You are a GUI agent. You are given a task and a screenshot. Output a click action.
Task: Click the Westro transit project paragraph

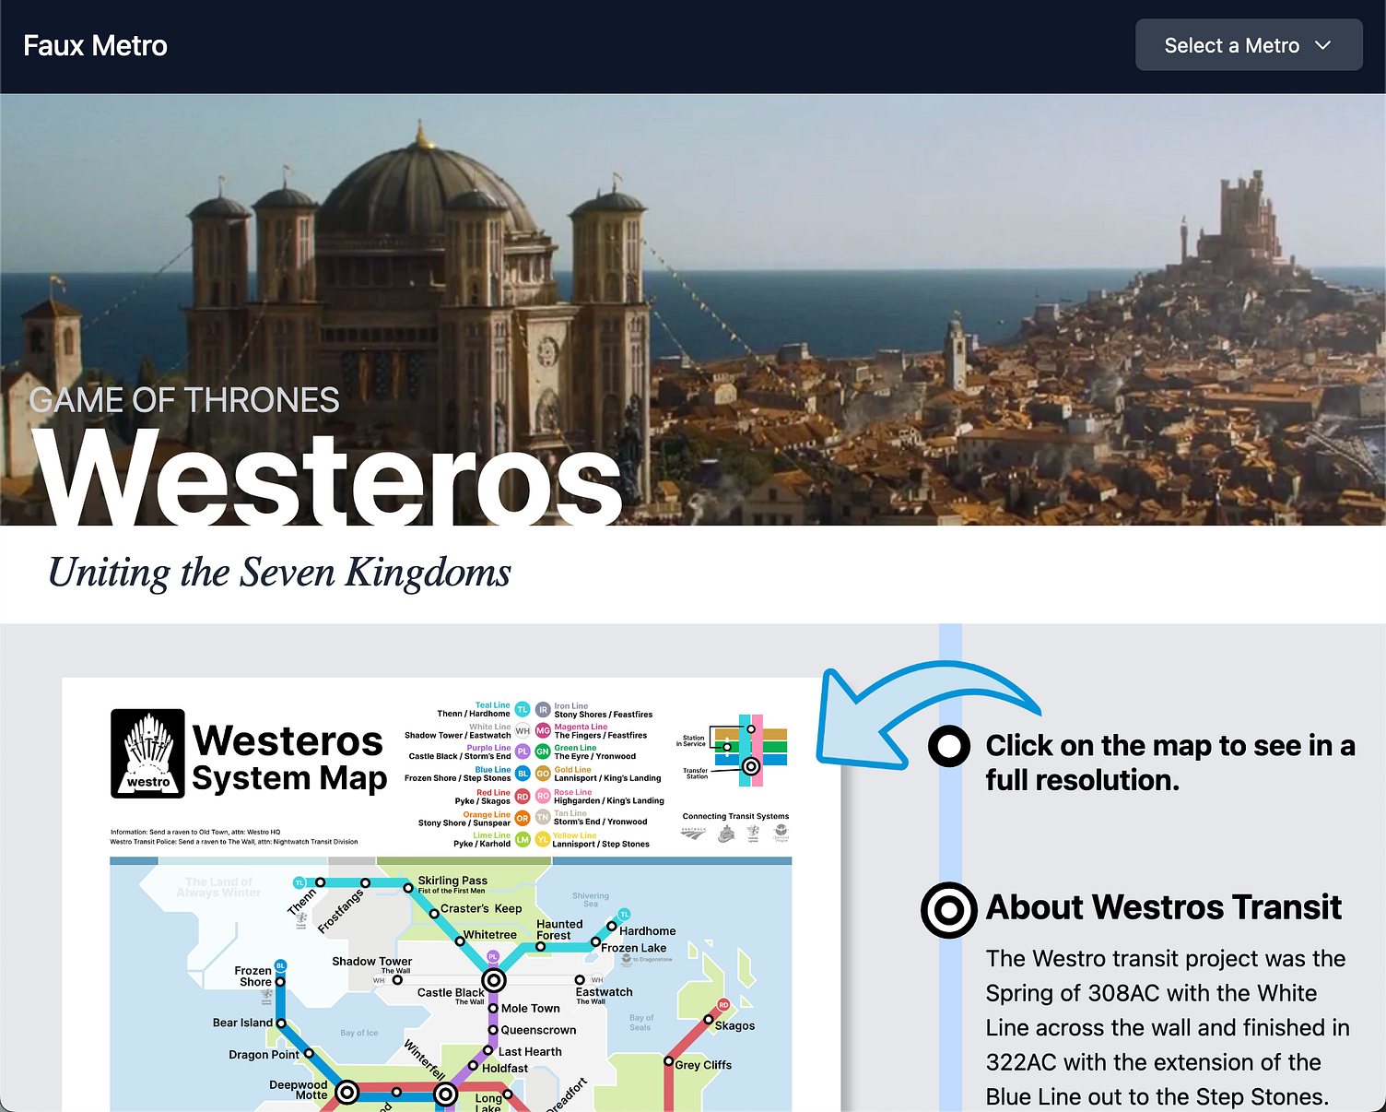tap(1168, 1027)
